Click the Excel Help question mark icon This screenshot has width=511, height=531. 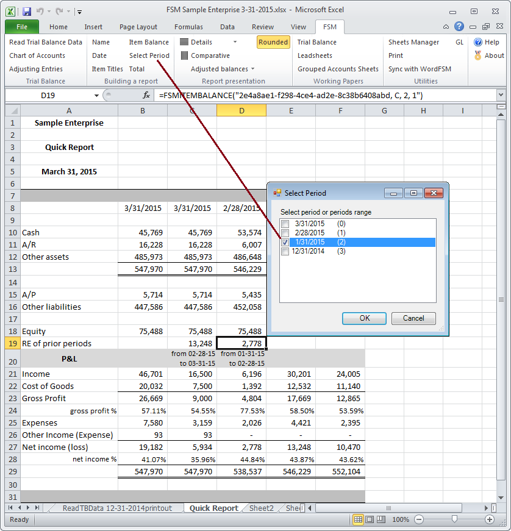[459, 26]
